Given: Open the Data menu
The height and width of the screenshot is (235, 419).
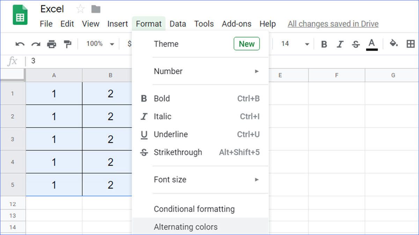Looking at the screenshot, I should click(177, 24).
